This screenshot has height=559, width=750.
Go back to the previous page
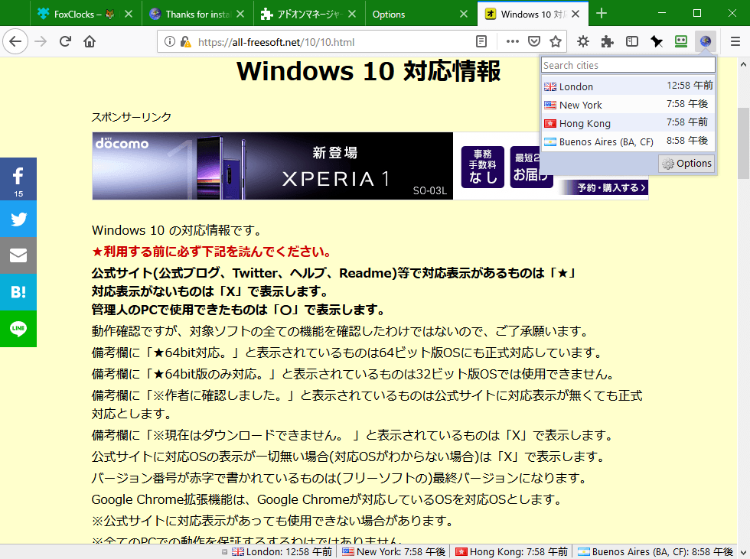(x=15, y=41)
